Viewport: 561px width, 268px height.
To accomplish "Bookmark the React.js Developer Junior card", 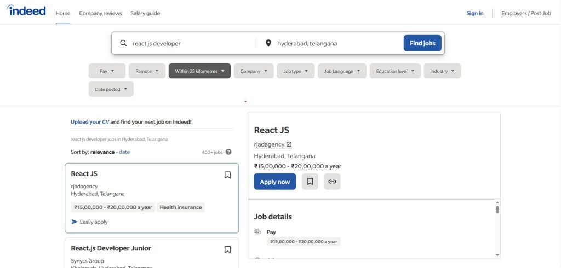I will tap(227, 249).
